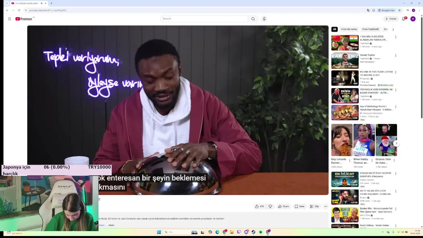Open a new browser tab

(51, 3)
